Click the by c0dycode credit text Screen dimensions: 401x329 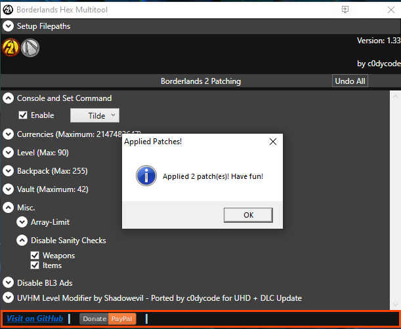click(379, 64)
